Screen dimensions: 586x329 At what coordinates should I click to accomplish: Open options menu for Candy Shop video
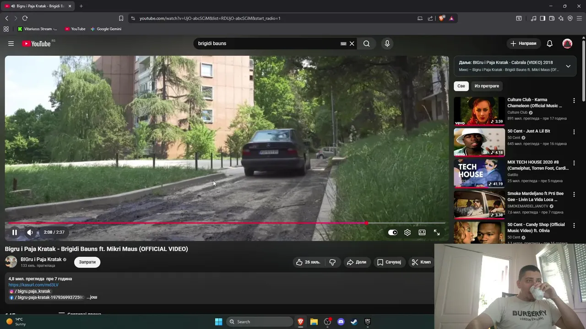tap(574, 225)
